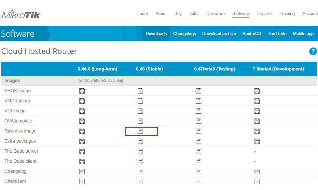This screenshot has height=190, width=318.
Task: View Checksum for 6.46 Stable
Action: [x=140, y=182]
